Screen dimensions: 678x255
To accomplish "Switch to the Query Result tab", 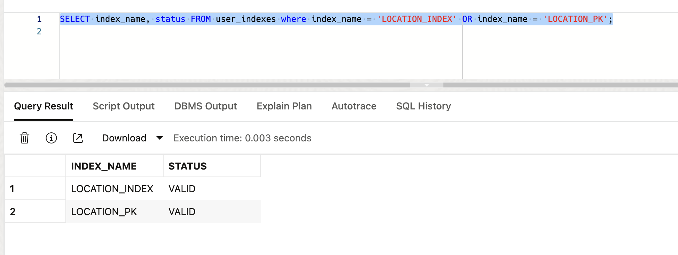I will 44,106.
